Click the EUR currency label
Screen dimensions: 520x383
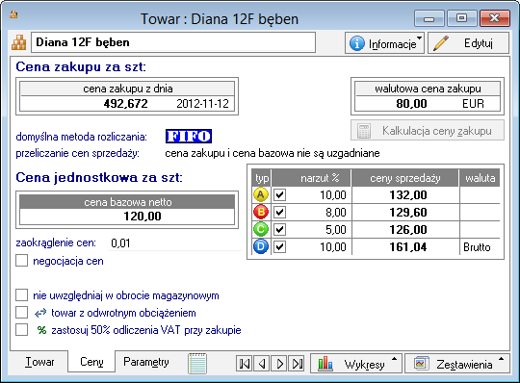(x=473, y=104)
